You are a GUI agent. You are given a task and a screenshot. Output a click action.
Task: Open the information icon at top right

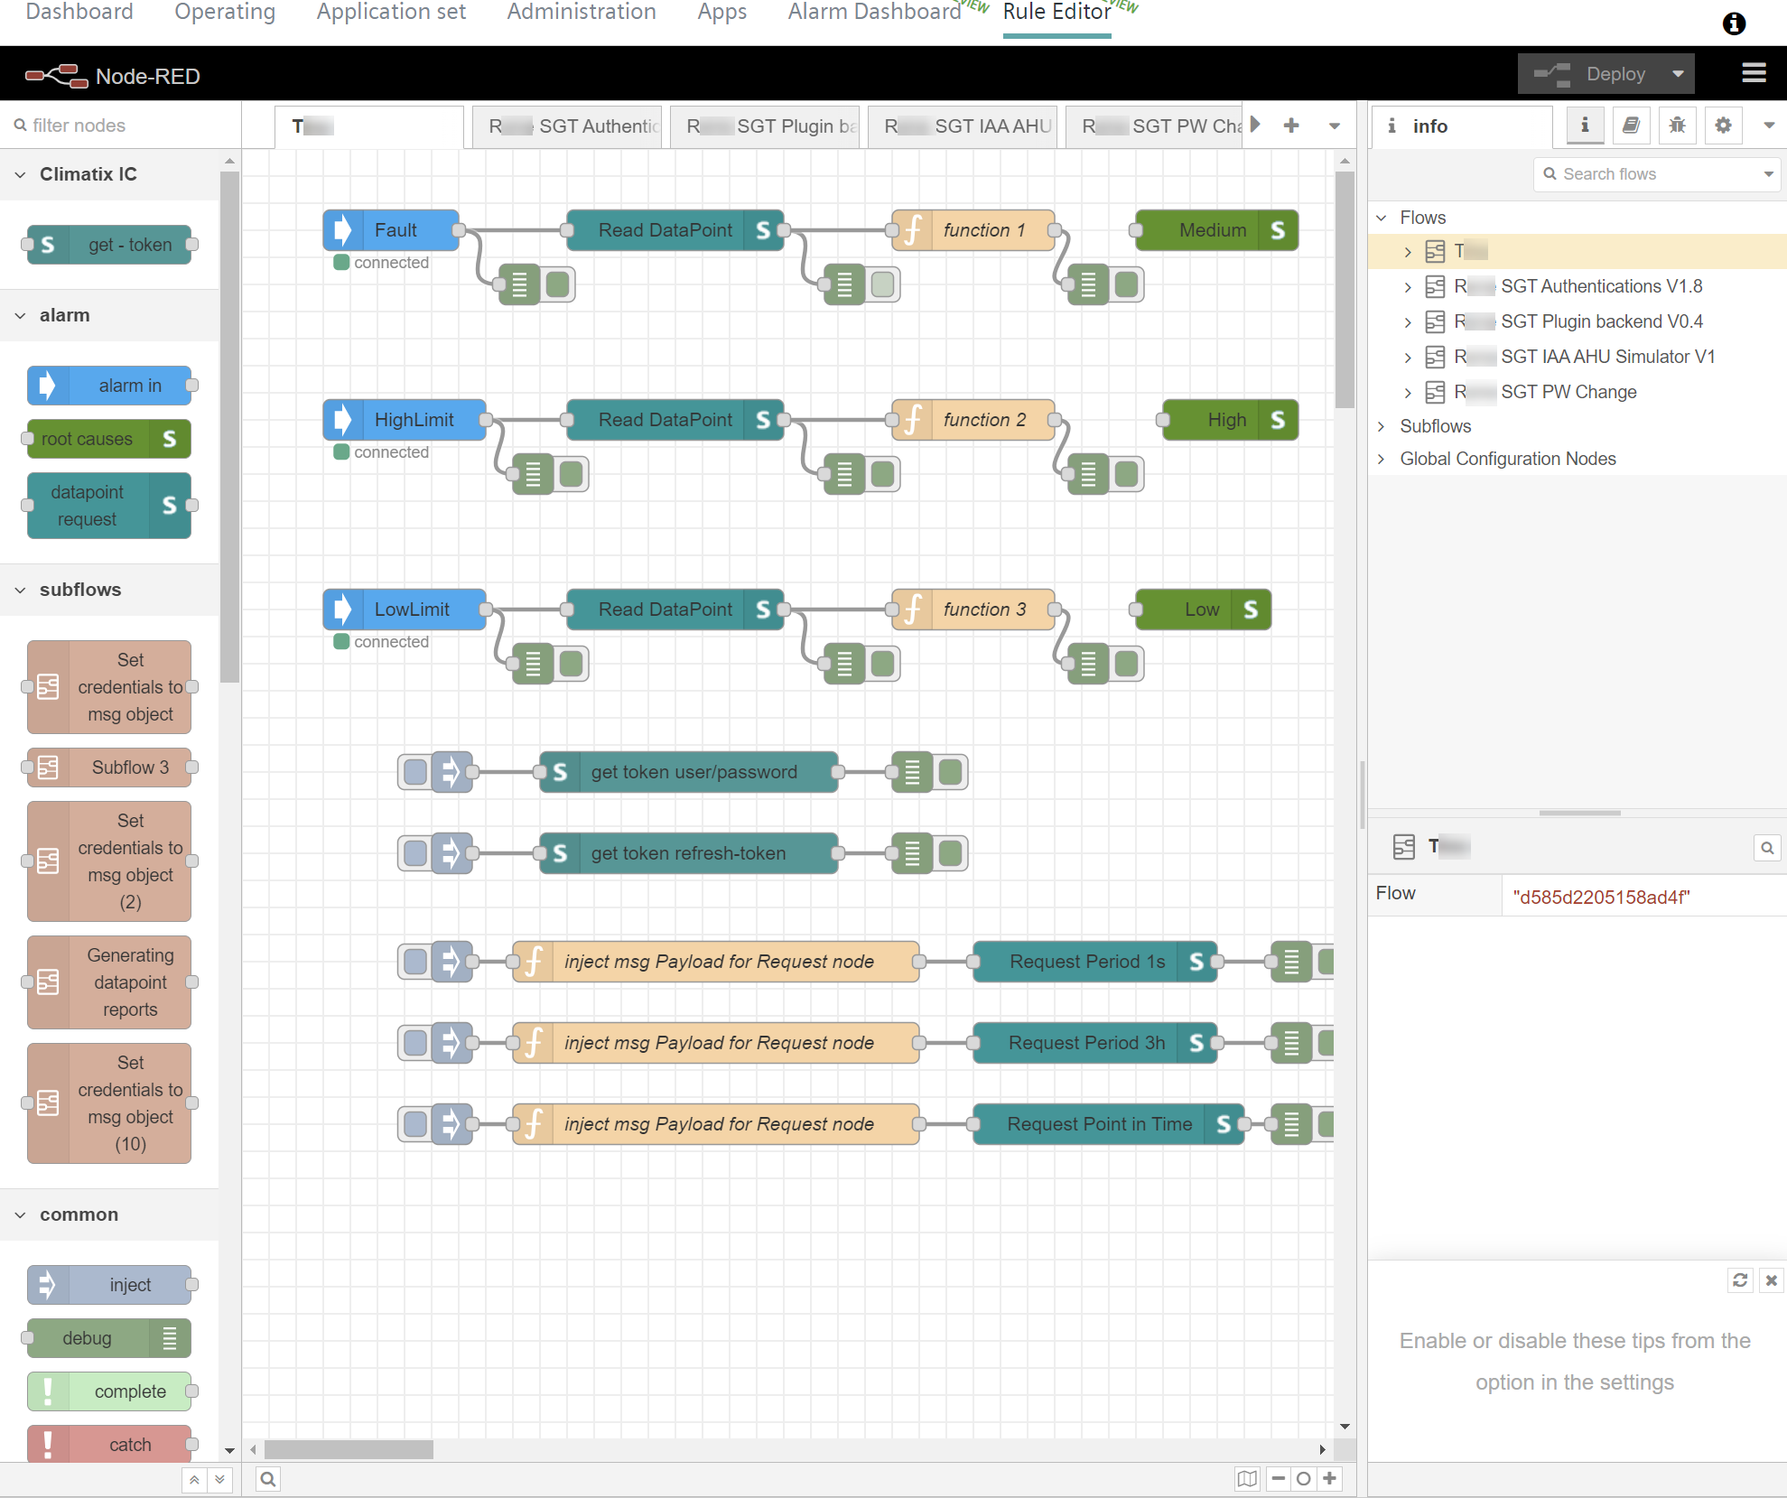1734,23
